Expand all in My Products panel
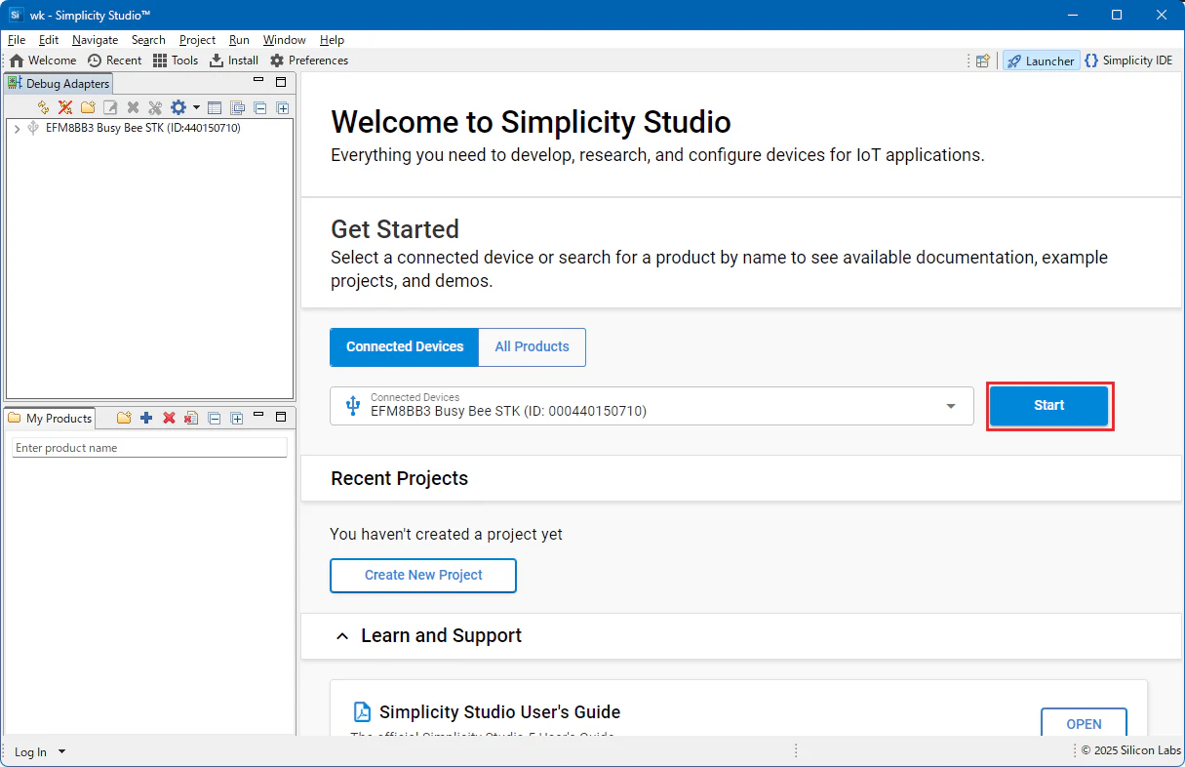Viewport: 1185px width, 767px height. pos(236,418)
